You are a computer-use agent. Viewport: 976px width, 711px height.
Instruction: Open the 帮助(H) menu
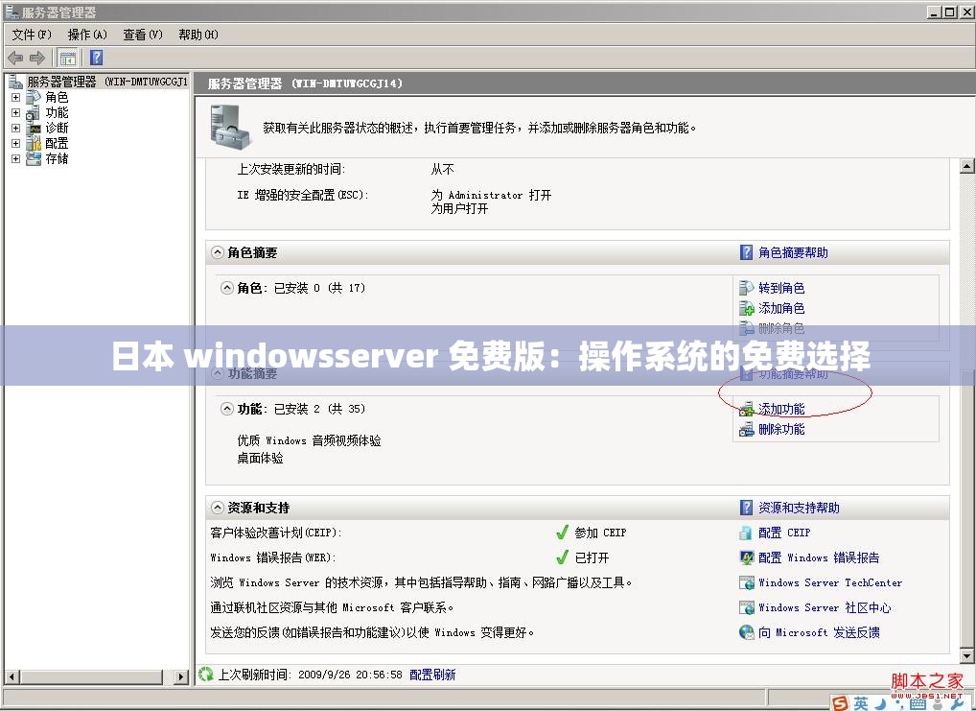tap(198, 35)
